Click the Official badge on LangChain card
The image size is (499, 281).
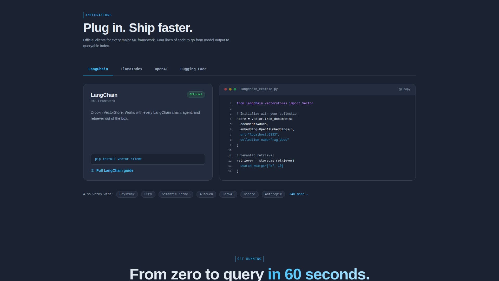click(196, 95)
